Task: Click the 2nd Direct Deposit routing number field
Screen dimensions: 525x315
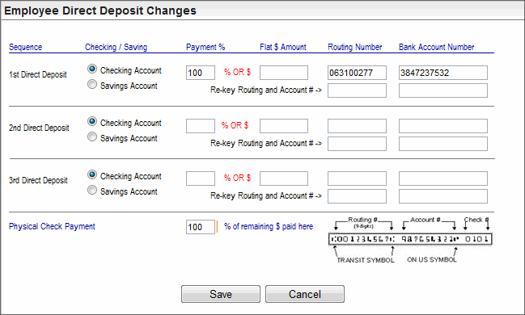Action: (x=357, y=126)
